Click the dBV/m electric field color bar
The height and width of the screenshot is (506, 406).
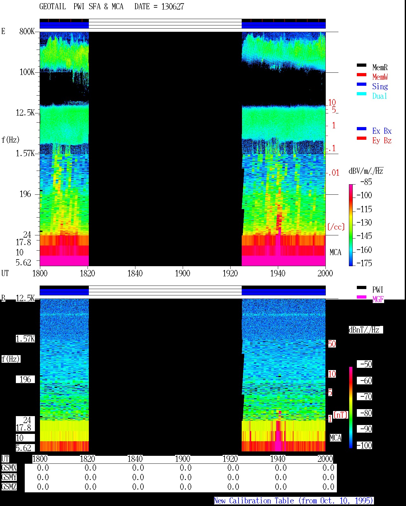pyautogui.click(x=351, y=225)
